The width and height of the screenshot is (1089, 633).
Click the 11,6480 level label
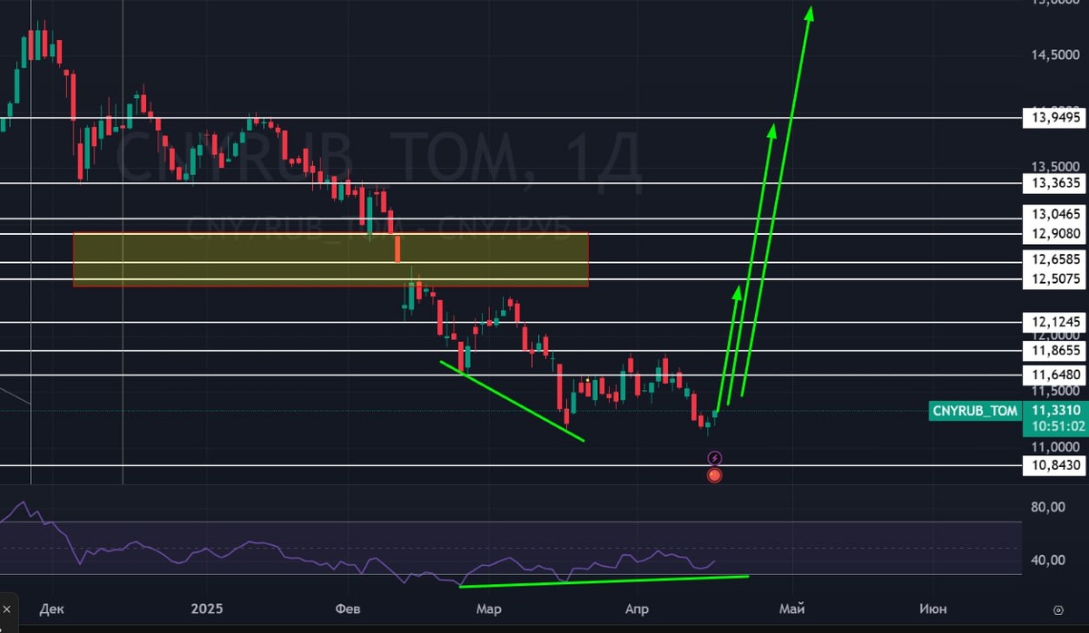pyautogui.click(x=1056, y=374)
